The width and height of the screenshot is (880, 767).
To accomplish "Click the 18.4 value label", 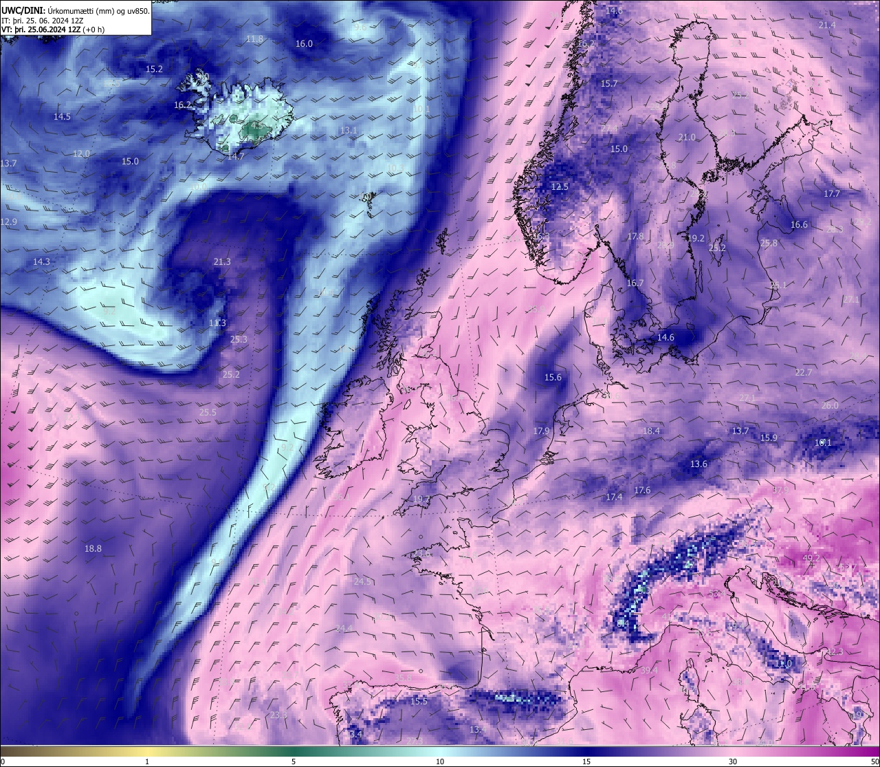I will [651, 431].
